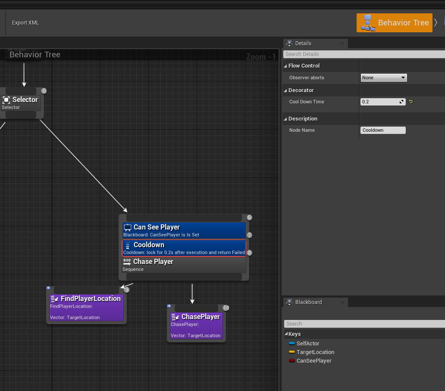Select the ChasePlayer task node
Viewport: 445px width, 391px height.
click(x=196, y=326)
